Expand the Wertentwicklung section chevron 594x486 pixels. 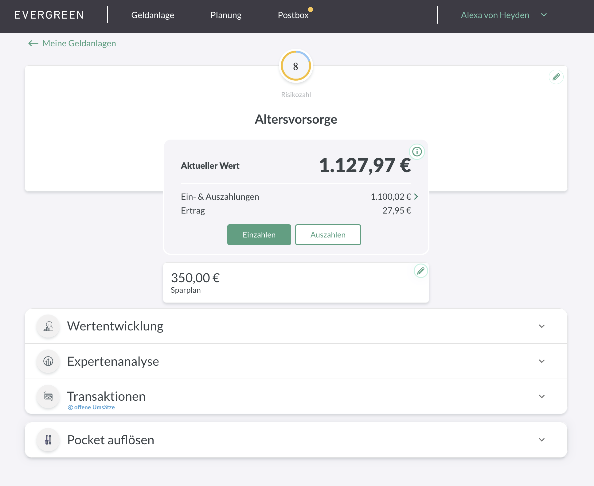pos(542,326)
